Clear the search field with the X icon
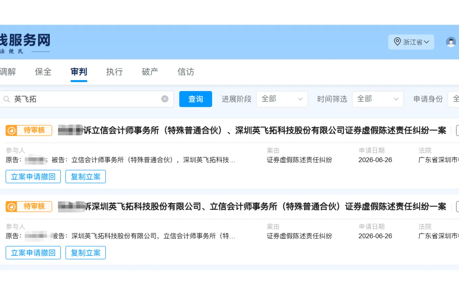Screen dimensions: 459x296 coord(165,99)
